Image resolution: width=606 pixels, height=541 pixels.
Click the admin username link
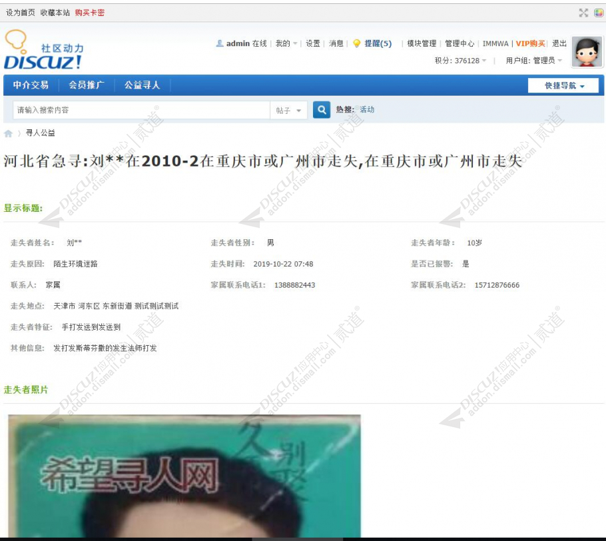click(x=238, y=43)
